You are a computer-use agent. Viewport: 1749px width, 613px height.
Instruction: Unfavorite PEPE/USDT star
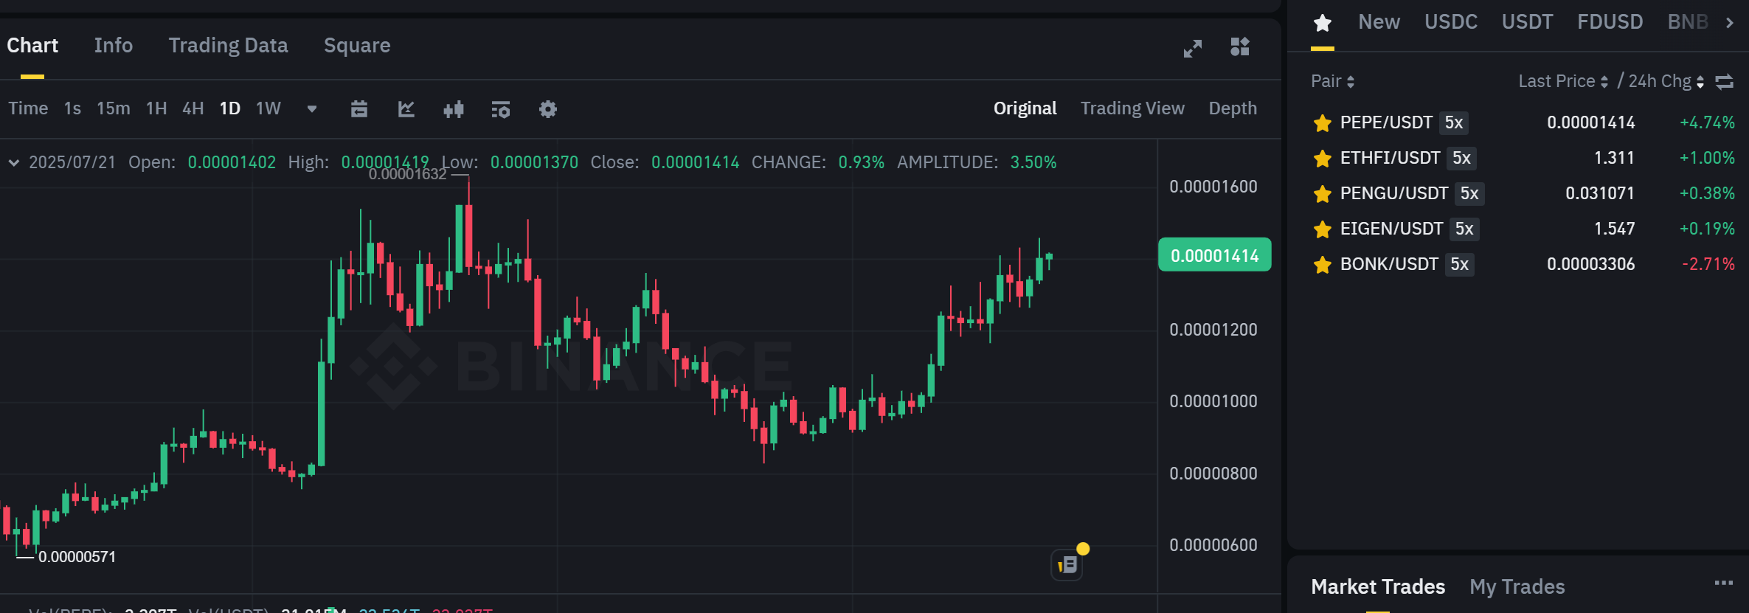(x=1323, y=122)
